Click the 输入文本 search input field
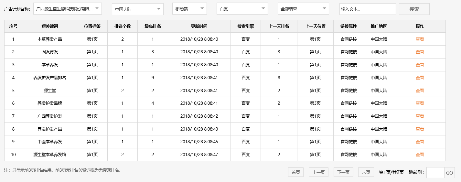Image resolution: width=461 pixels, height=182 pixels. (x=367, y=9)
